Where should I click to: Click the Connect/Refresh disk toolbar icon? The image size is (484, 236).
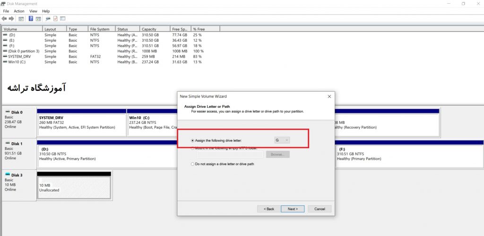[48, 19]
